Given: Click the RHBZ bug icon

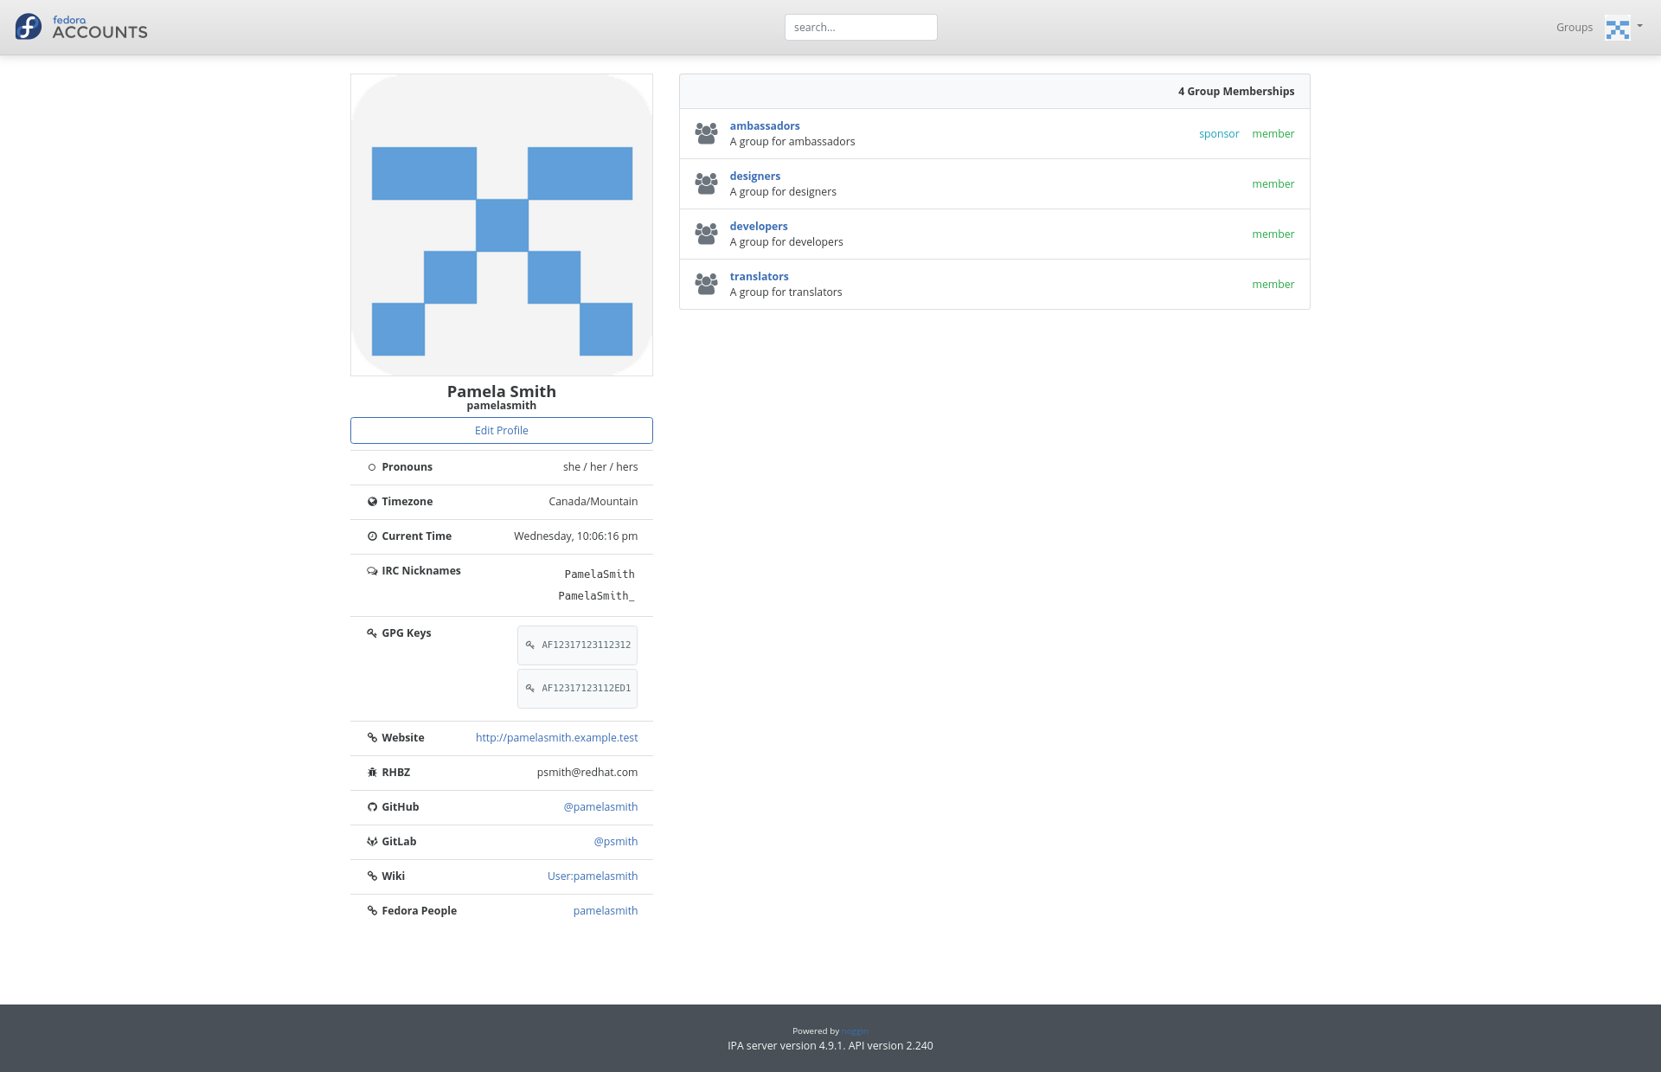Looking at the screenshot, I should (x=372, y=773).
